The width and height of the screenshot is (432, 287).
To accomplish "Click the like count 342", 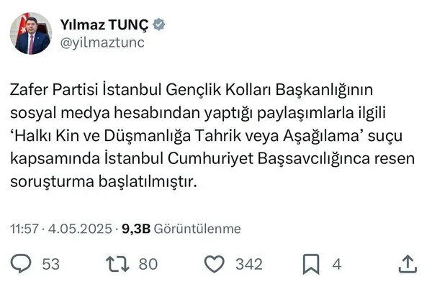I will pyautogui.click(x=249, y=264).
